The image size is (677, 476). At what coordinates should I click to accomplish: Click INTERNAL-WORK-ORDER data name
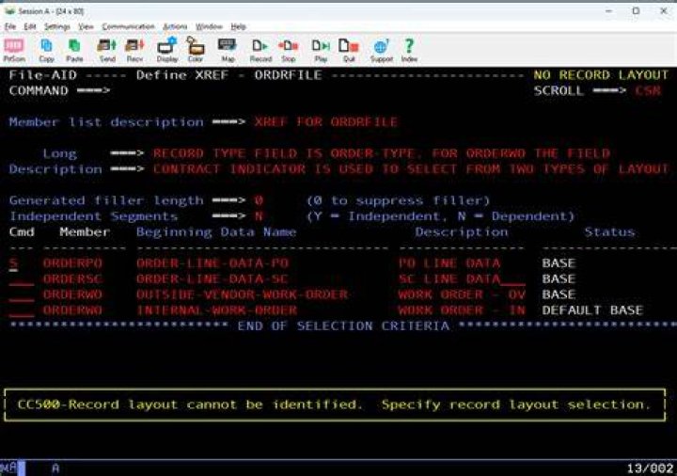click(x=217, y=310)
